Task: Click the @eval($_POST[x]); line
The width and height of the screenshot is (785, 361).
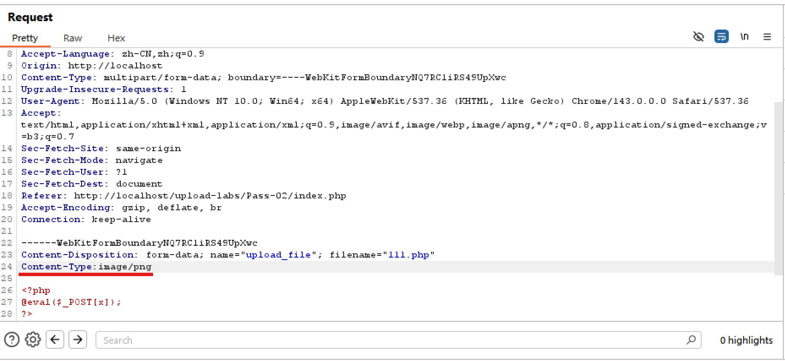Action: pos(71,302)
